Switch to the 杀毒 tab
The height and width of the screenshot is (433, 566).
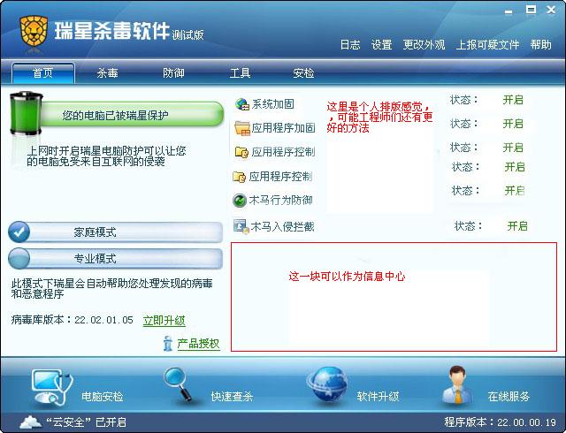107,73
